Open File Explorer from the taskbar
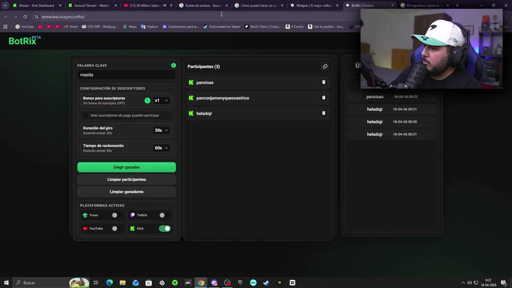This screenshot has height=288, width=512. point(122,283)
